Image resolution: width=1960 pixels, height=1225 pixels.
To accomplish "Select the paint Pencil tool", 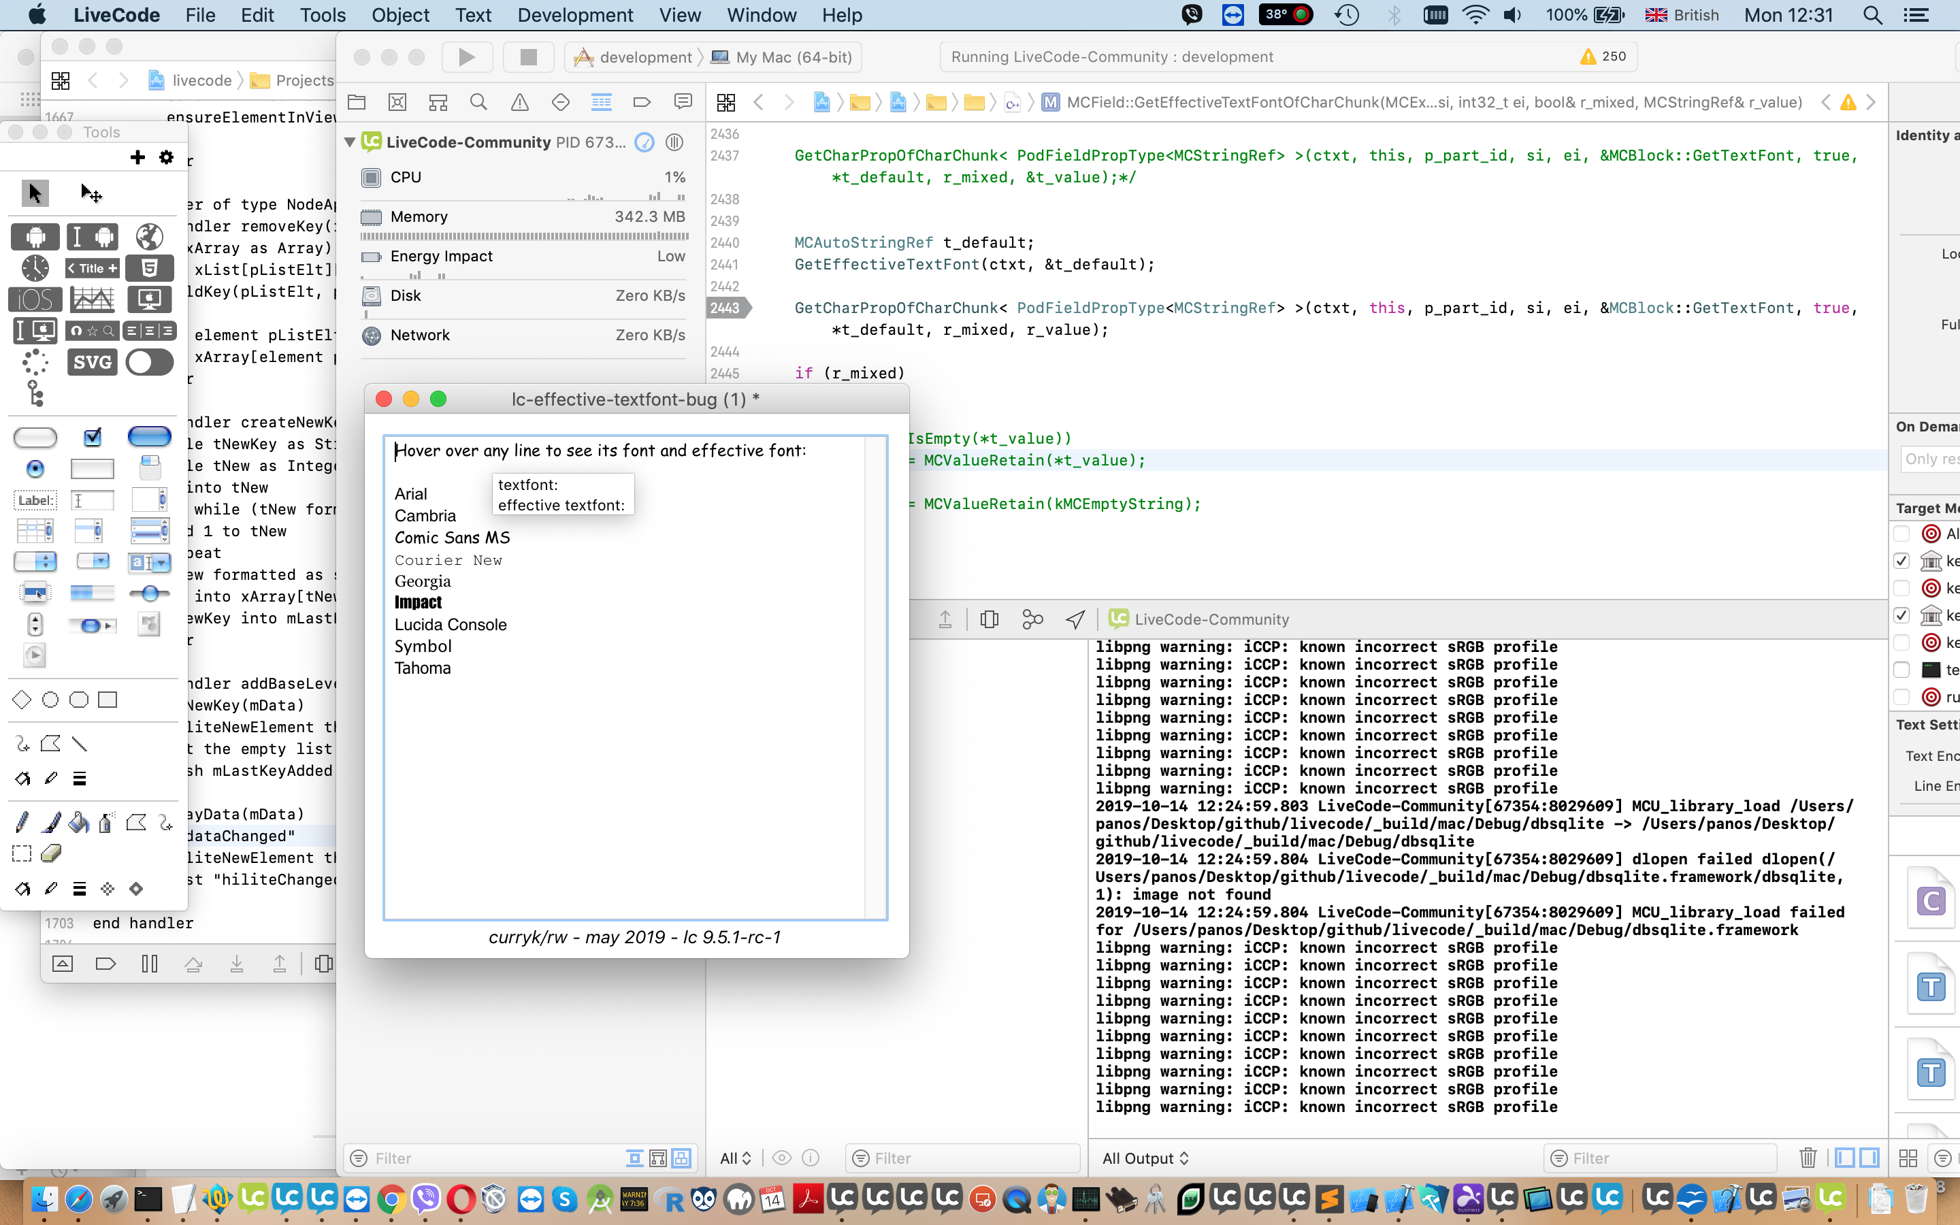I will [22, 823].
